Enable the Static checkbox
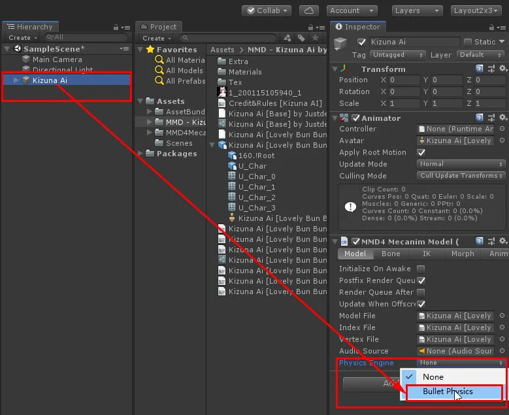The height and width of the screenshot is (415, 509). (x=467, y=42)
